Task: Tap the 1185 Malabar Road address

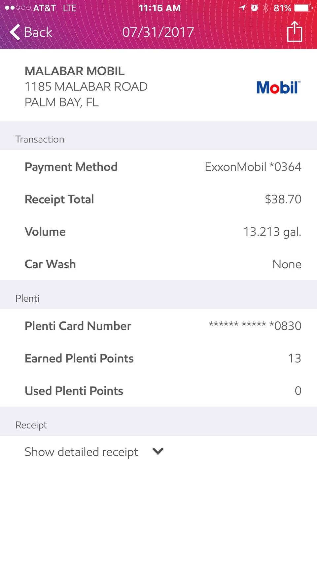Action: [x=86, y=87]
